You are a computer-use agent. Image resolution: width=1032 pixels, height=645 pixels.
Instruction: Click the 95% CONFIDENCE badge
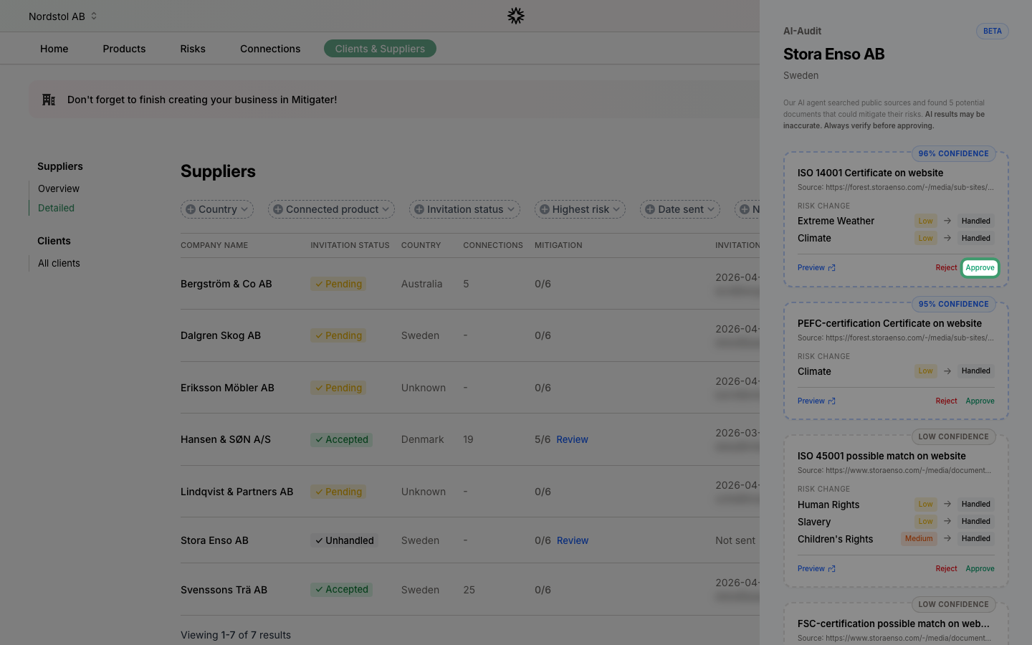pyautogui.click(x=953, y=304)
